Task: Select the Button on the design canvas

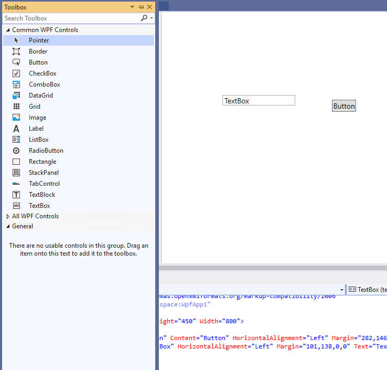Action: [344, 106]
